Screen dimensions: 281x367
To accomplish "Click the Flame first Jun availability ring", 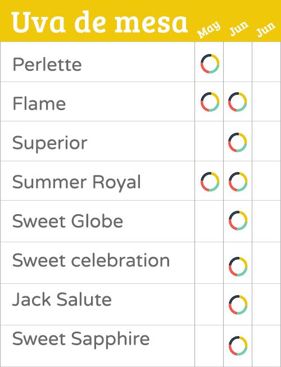I will point(238,102).
